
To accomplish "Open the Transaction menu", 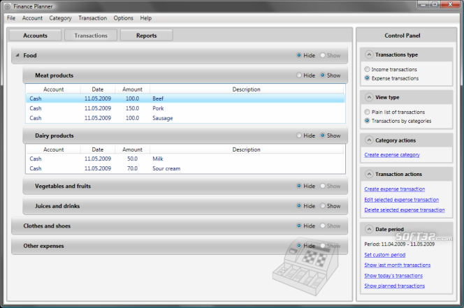I will coord(93,18).
